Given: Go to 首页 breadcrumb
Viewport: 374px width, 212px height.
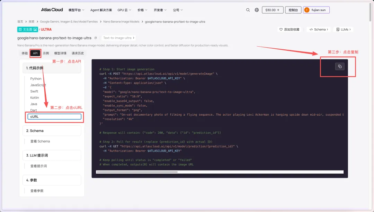Looking at the screenshot, I should 20,22.
